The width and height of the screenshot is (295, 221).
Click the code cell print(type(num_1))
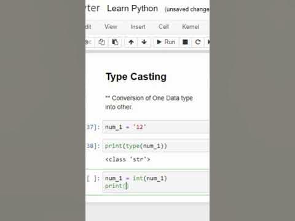tap(155, 145)
